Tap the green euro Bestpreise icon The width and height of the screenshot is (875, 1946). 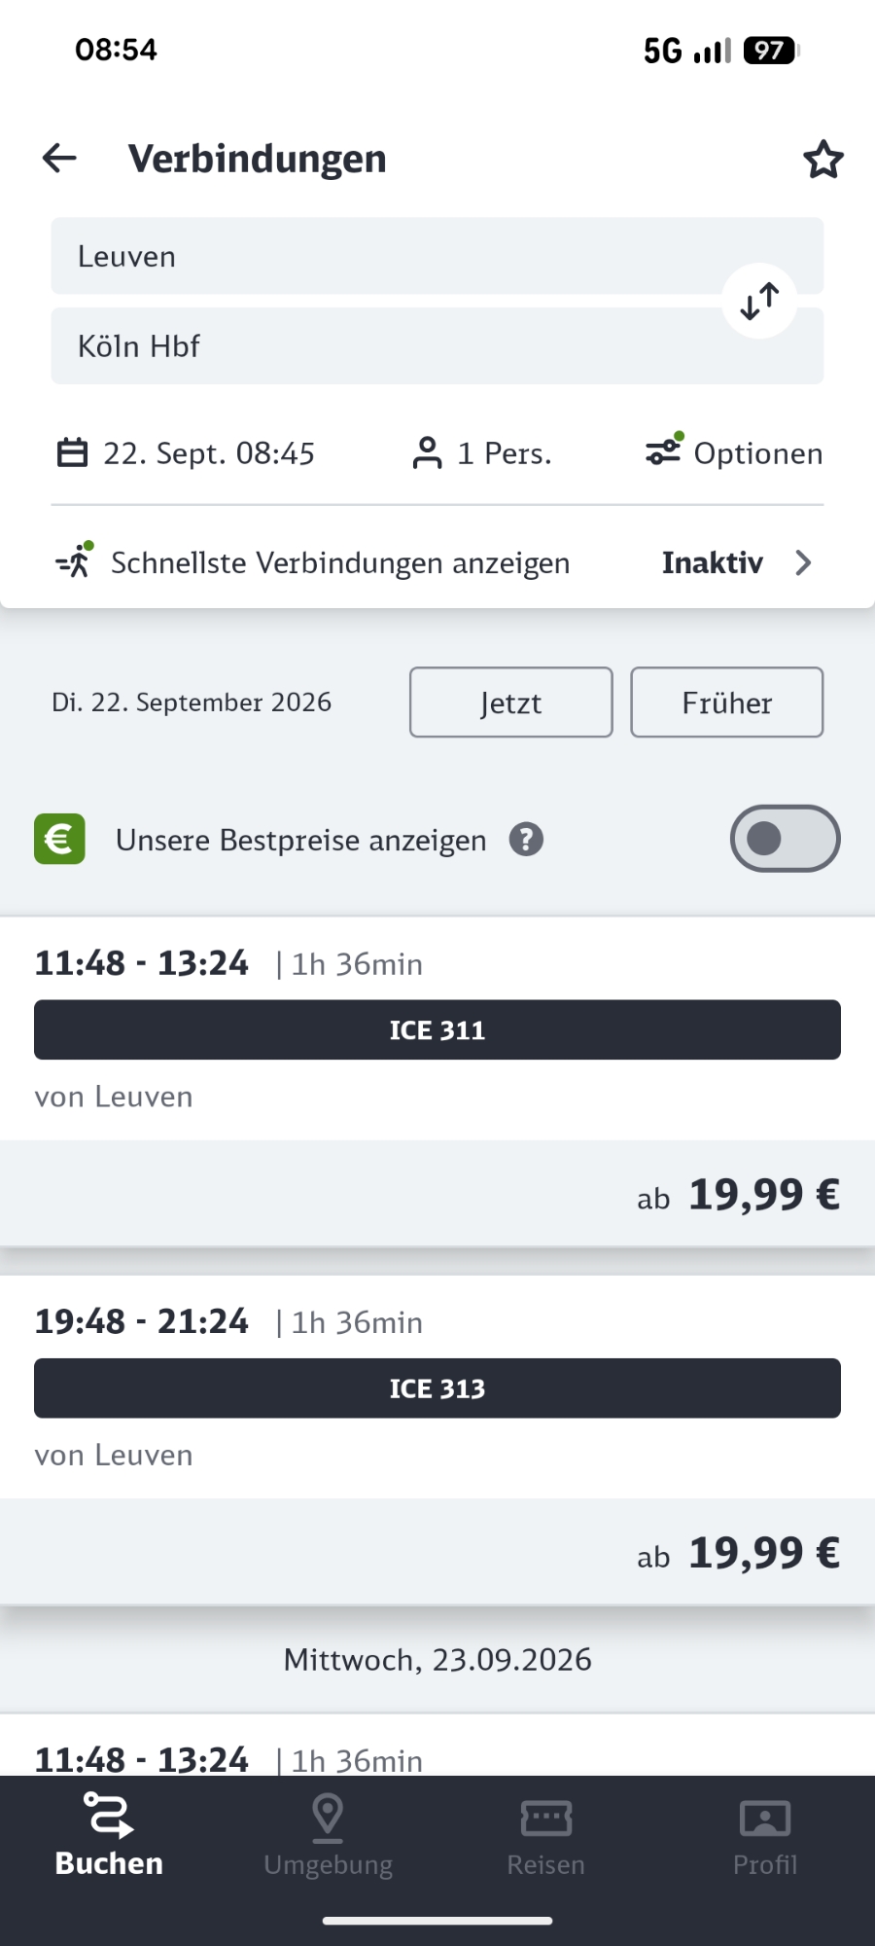point(59,839)
